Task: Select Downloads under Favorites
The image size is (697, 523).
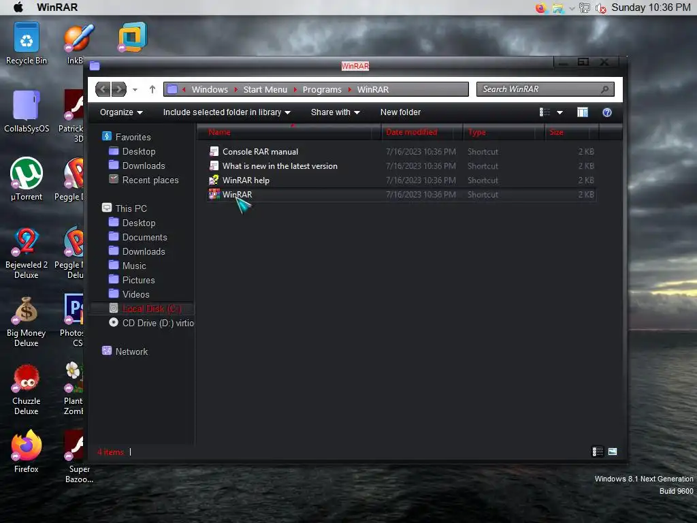Action: (144, 165)
